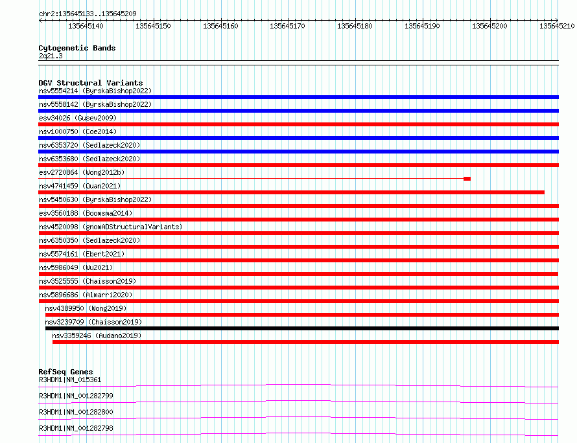Click the red bar under nsv5896686

(298, 301)
